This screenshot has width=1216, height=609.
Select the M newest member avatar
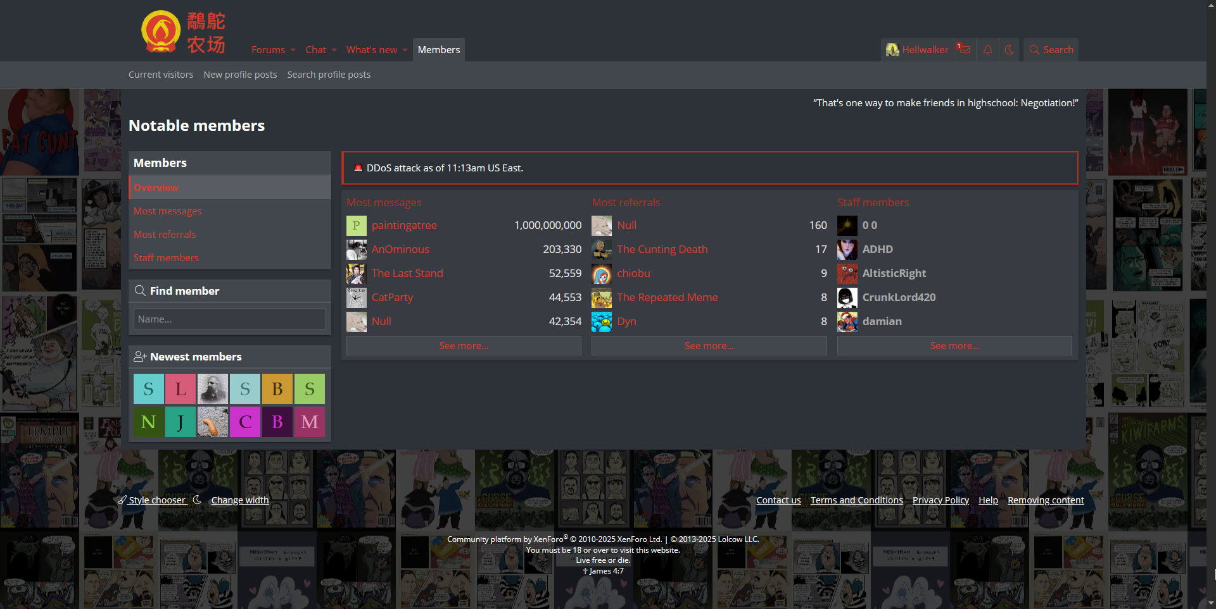tap(310, 422)
